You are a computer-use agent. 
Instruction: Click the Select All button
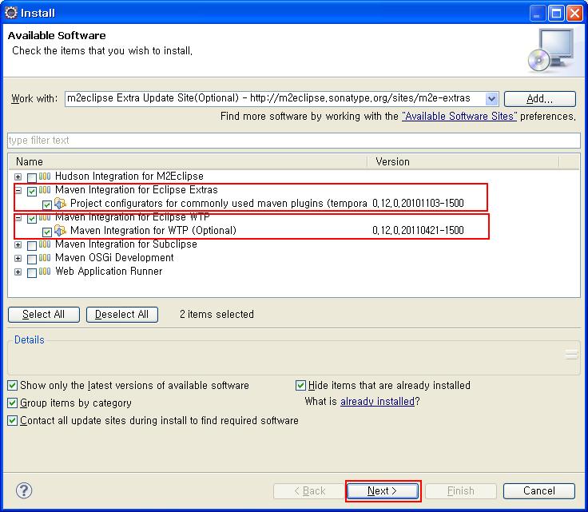click(43, 315)
